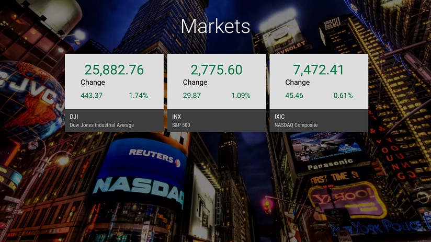Select the 29.87 change amount

192,96
